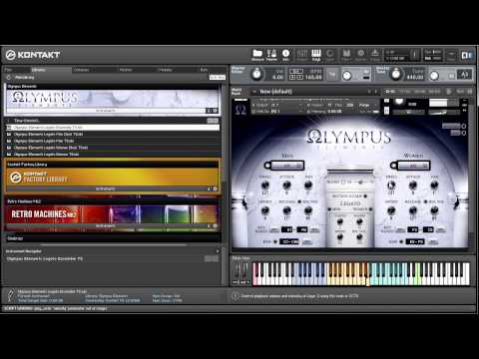
Task: Open Retro Machines Mk2 library gear options
Action: [215, 225]
